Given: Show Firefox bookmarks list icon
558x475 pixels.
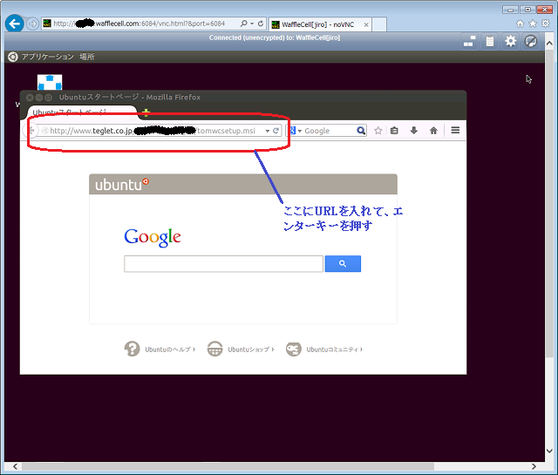Looking at the screenshot, I should pyautogui.click(x=394, y=131).
